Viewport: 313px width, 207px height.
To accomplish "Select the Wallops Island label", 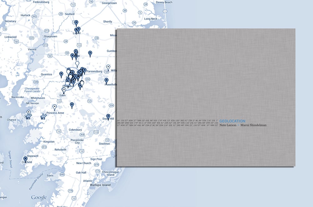I will (100, 185).
